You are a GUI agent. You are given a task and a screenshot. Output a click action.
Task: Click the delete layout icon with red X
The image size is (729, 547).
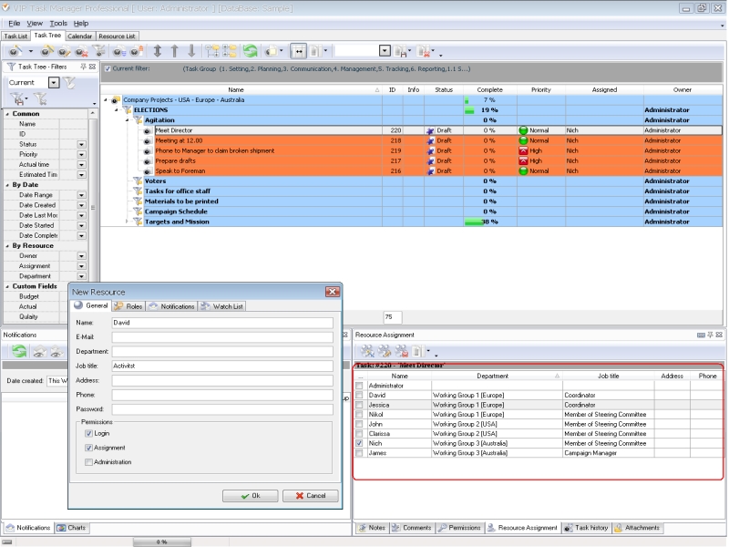[424, 51]
